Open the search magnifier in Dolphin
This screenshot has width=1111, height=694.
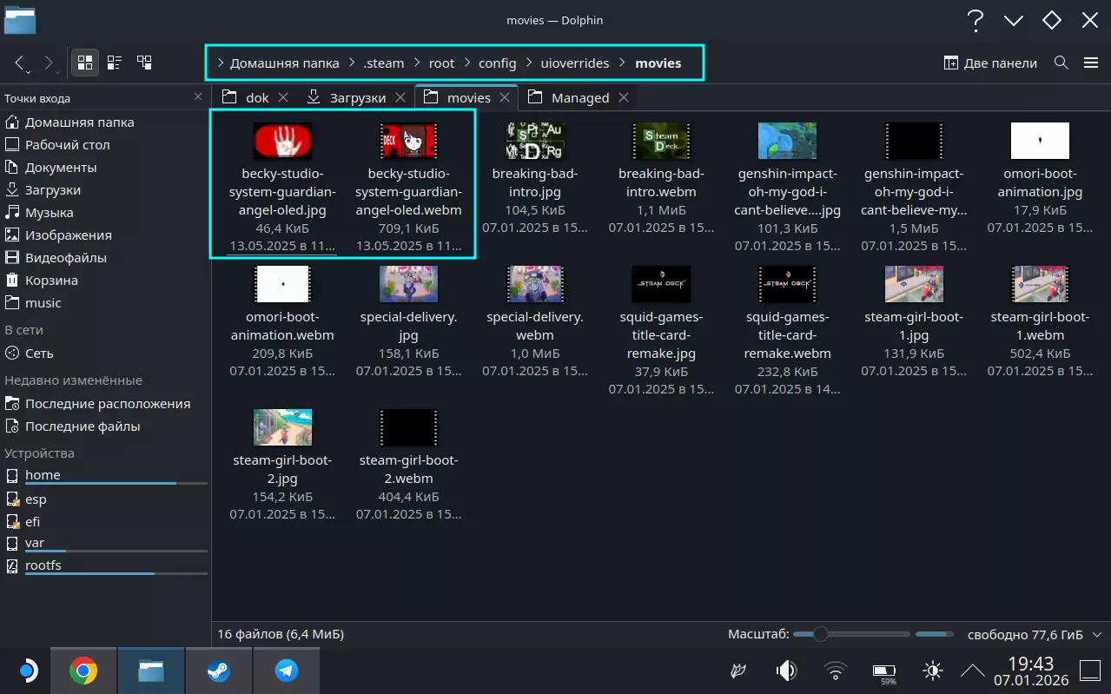pos(1061,63)
